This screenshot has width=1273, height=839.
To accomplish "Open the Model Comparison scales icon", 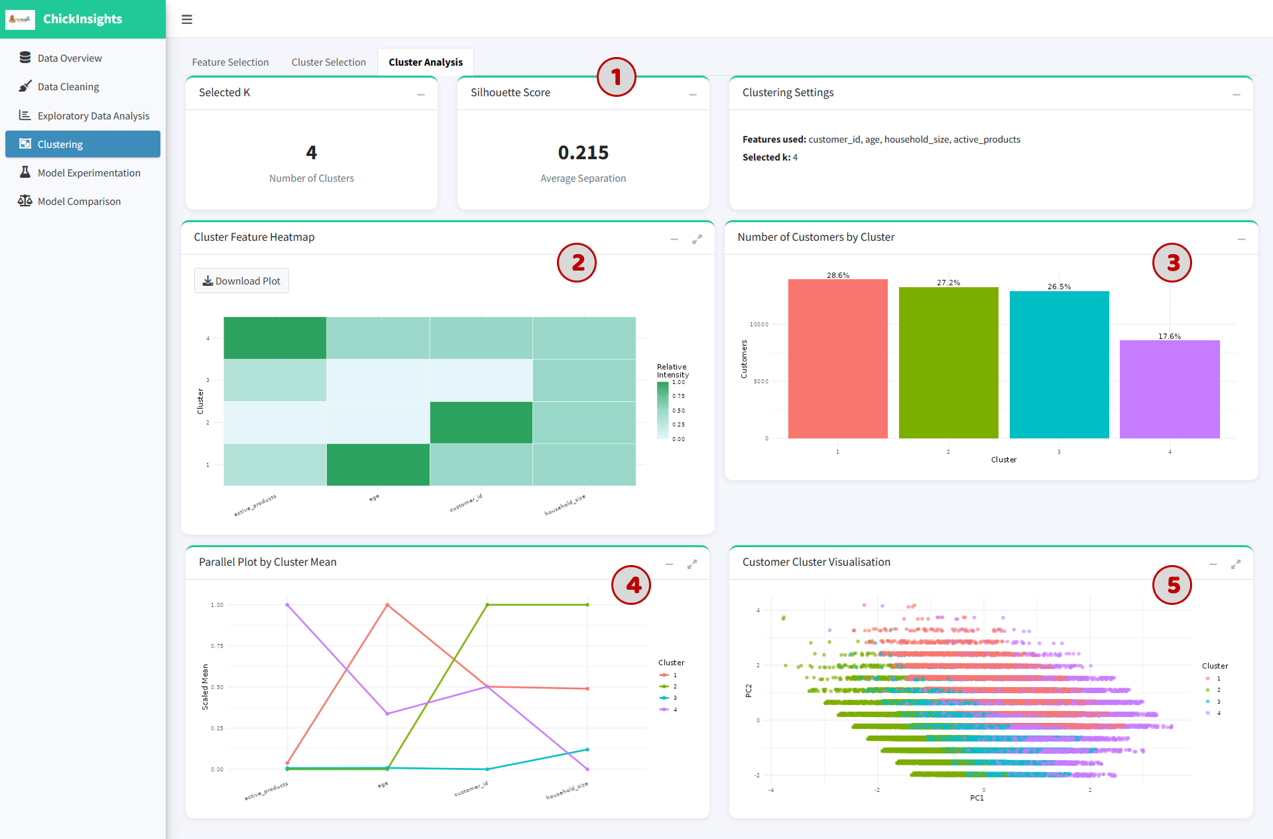I will [25, 201].
